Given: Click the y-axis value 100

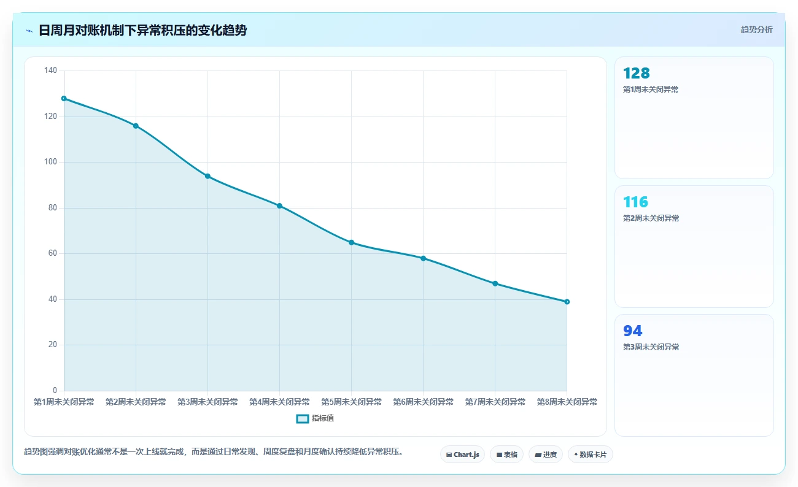Looking at the screenshot, I should click(x=51, y=162).
